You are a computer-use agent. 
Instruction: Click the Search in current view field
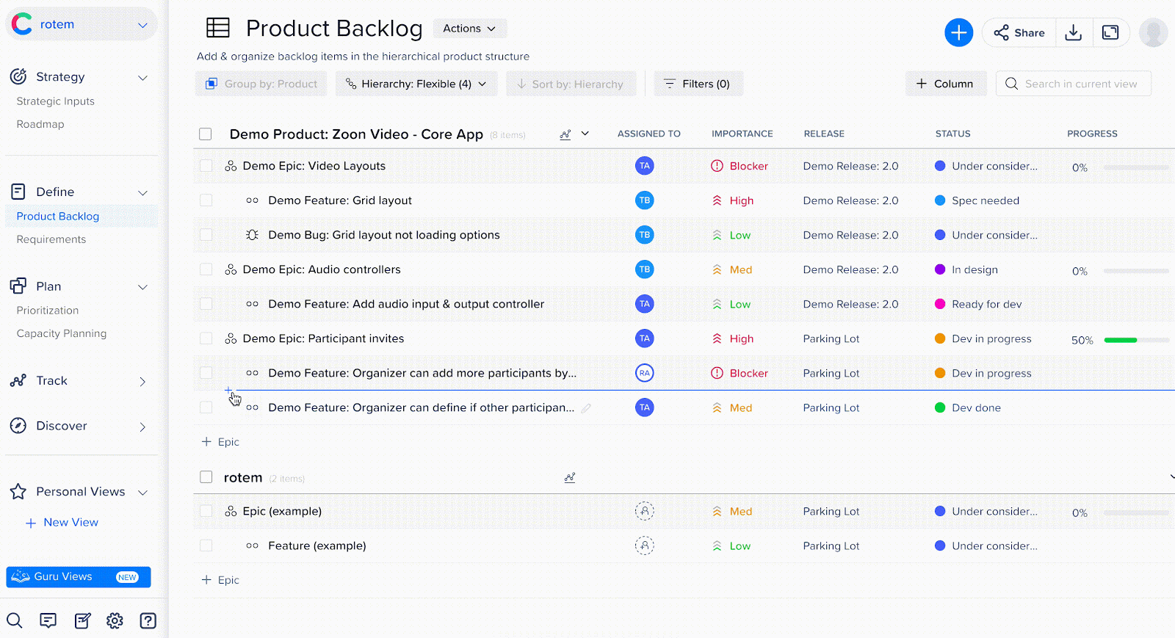[1080, 84]
